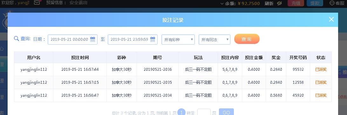
Task: Click 安全退出 logout link
Action: (x=78, y=3)
